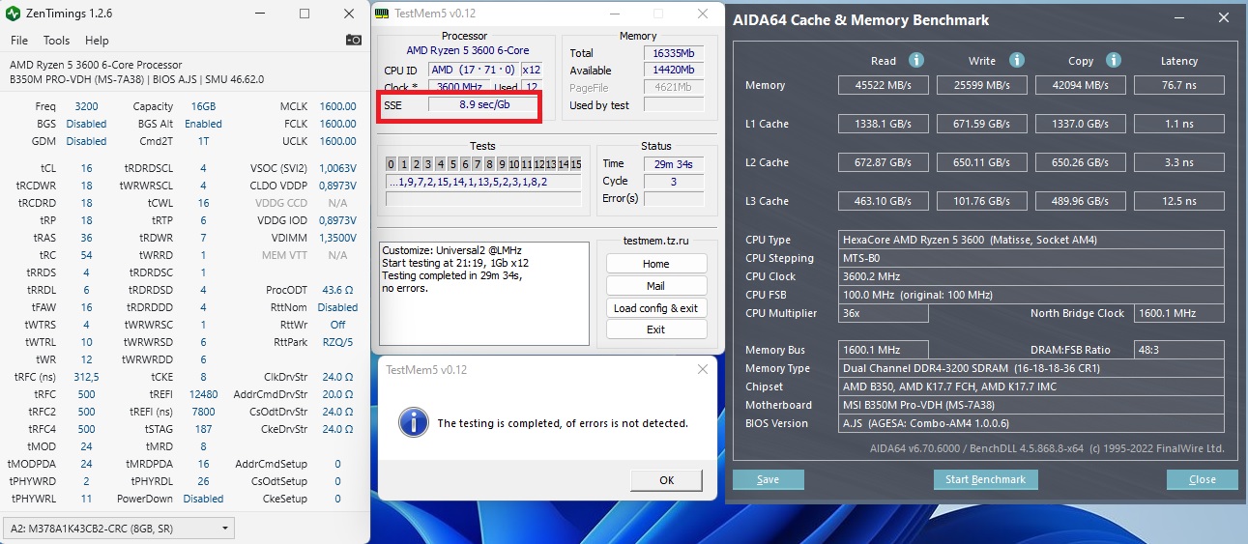This screenshot has width=1248, height=544.
Task: Click the ProcODT 43.6 Ω value
Action: pos(337,290)
